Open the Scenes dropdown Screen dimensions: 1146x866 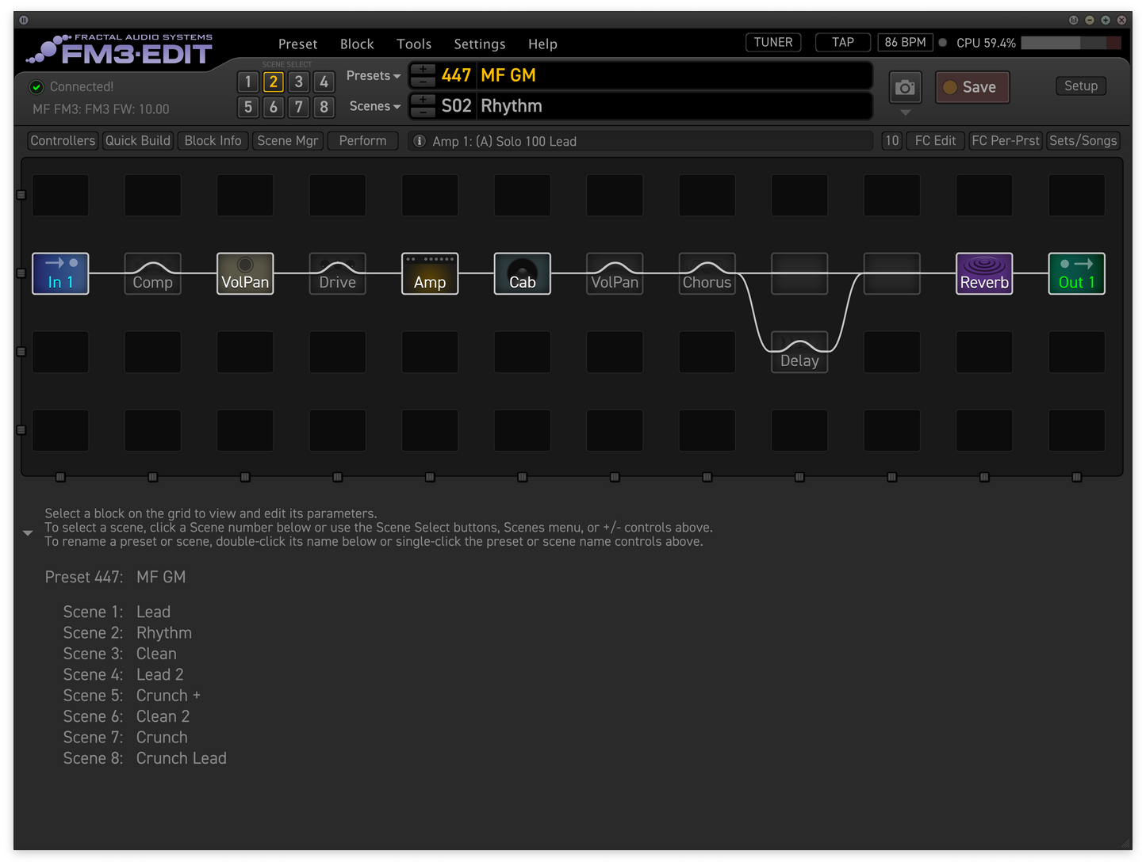pos(374,106)
